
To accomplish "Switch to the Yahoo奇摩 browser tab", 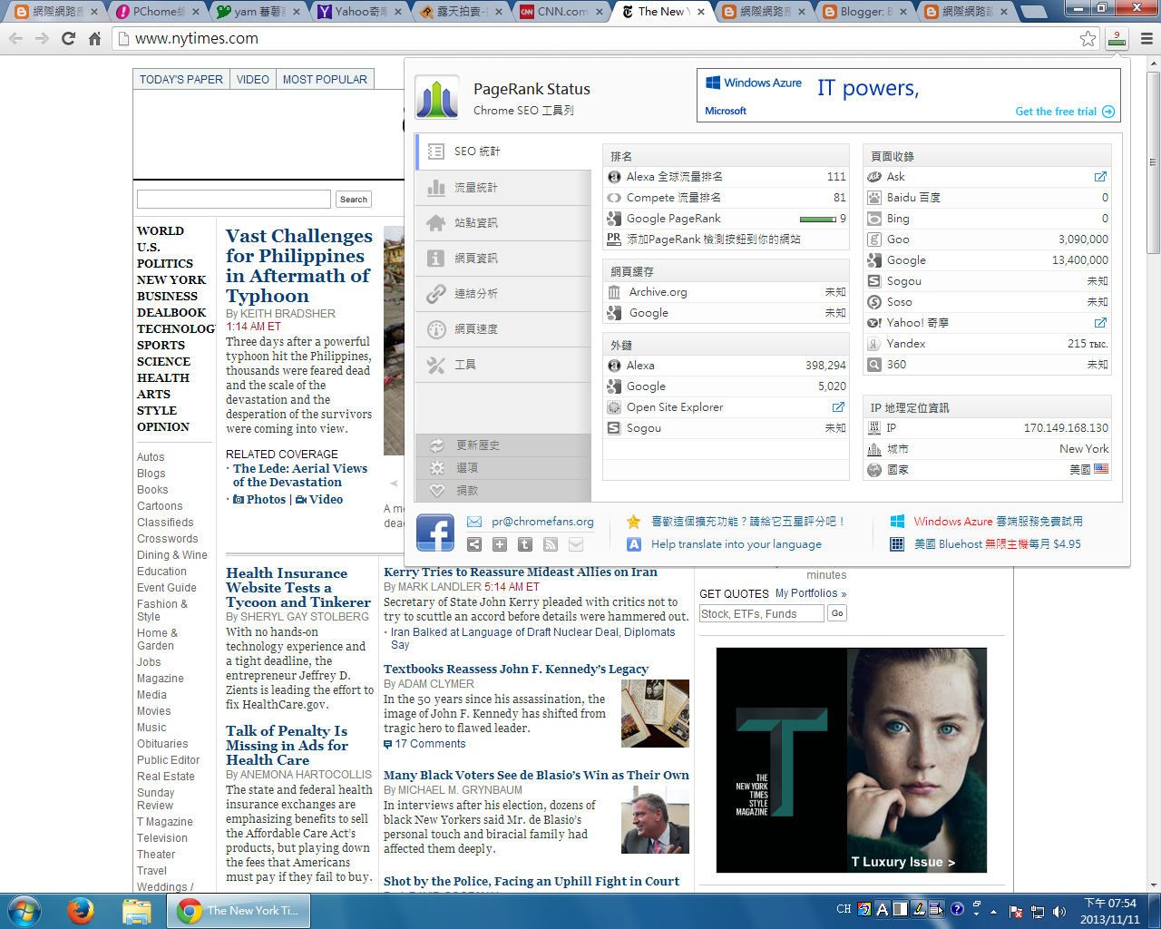I will (358, 12).
